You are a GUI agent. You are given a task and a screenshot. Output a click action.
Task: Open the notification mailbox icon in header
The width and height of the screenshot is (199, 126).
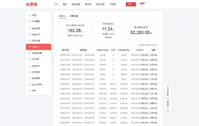tap(141, 4)
